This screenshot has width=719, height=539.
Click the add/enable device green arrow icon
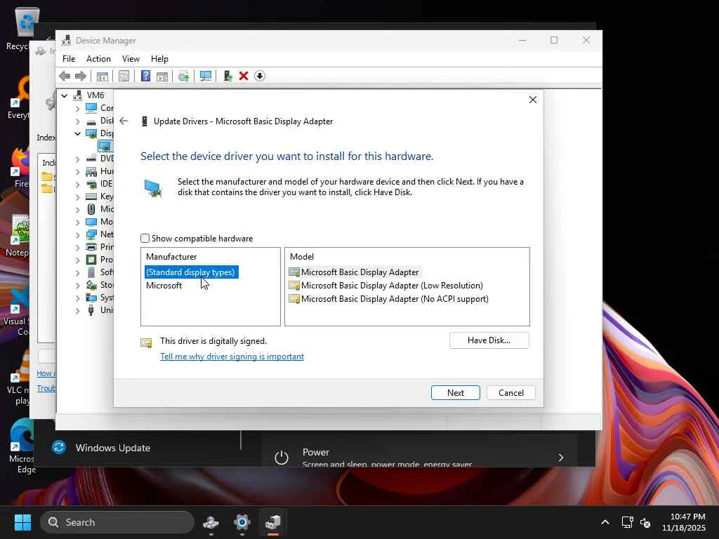tap(227, 76)
